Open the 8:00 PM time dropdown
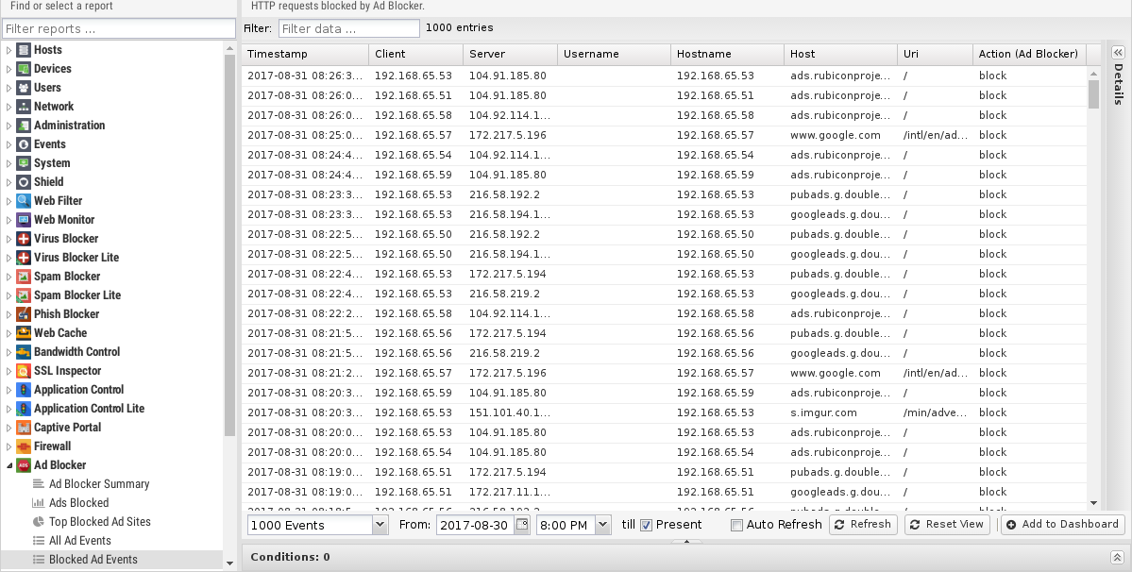The image size is (1132, 572). [x=603, y=525]
